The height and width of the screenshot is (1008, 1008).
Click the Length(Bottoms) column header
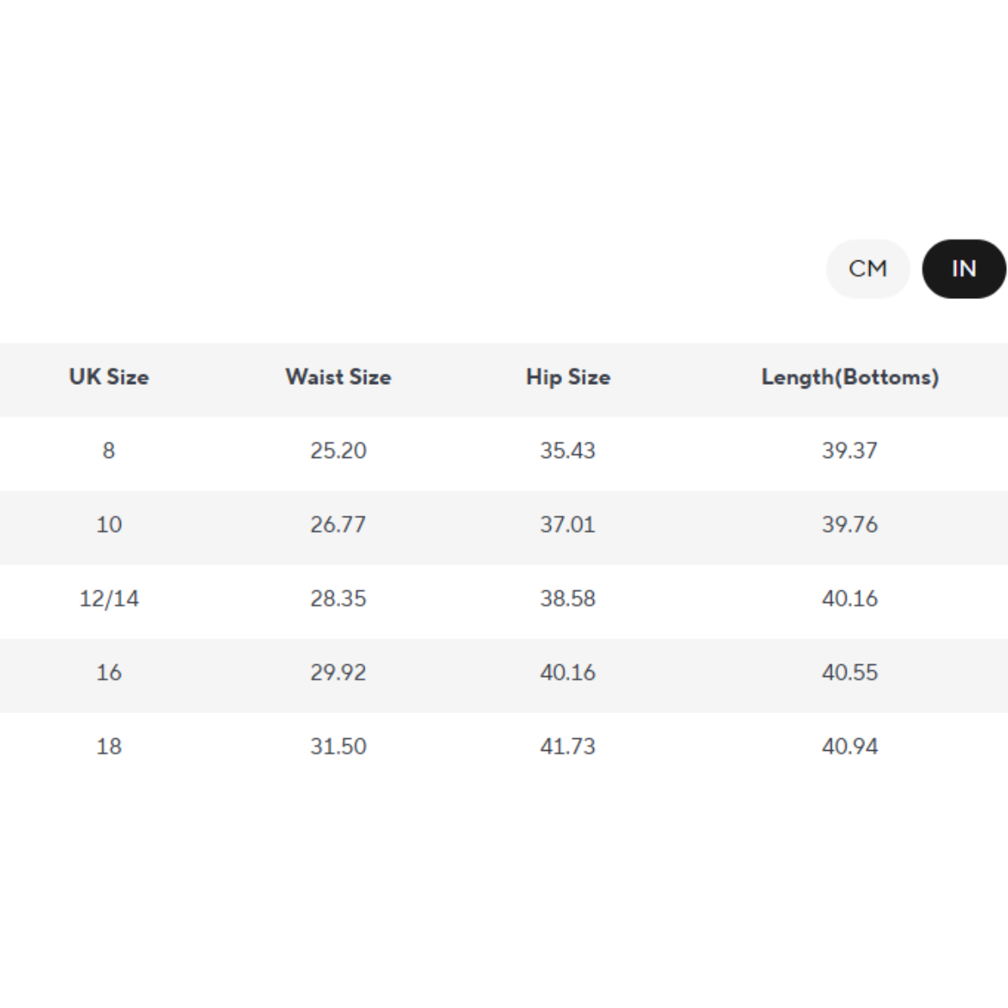click(849, 377)
